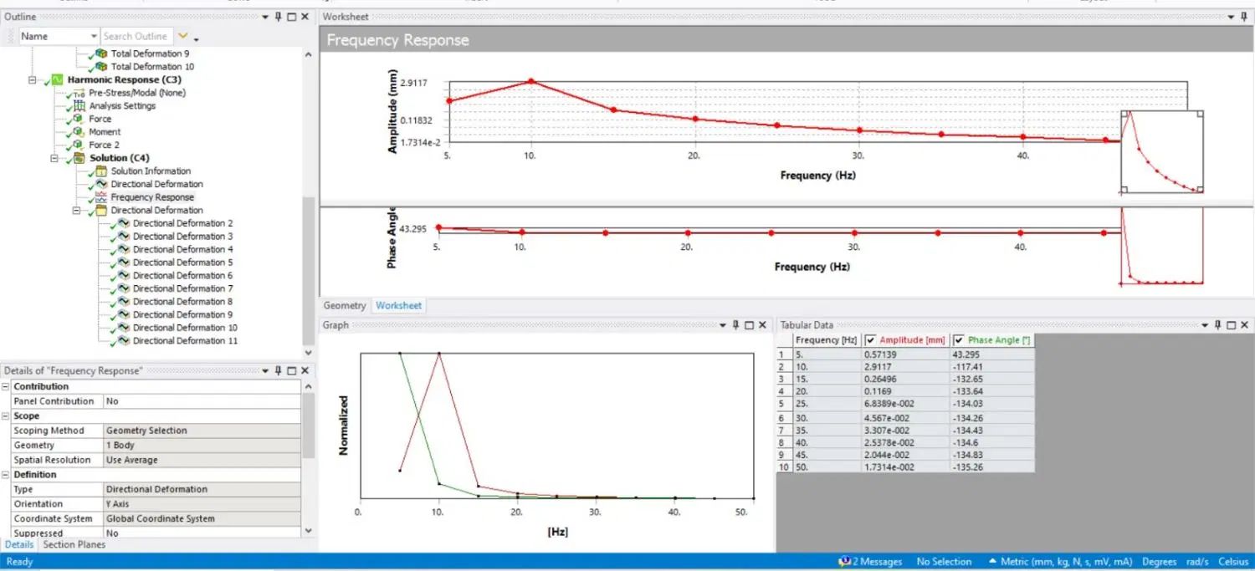Switch to the Geometry tab

[345, 306]
